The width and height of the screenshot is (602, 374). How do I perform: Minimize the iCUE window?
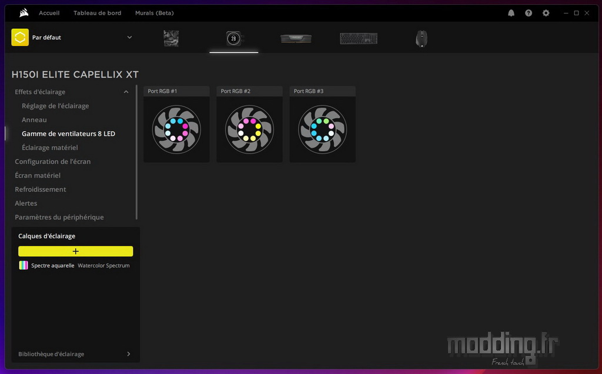coord(566,13)
